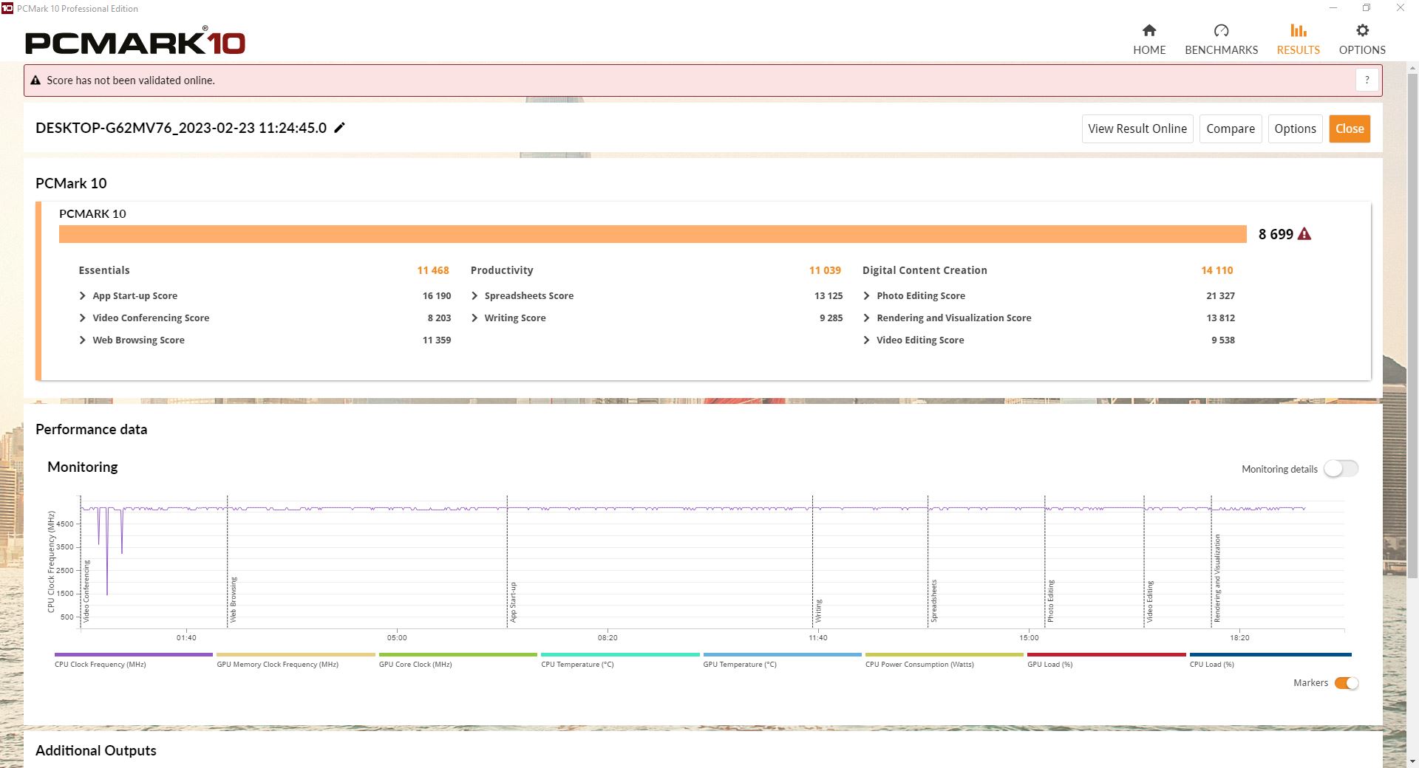Screen dimensions: 1419x768
Task: Click the warning triangle next to score 8 699
Action: [1304, 234]
